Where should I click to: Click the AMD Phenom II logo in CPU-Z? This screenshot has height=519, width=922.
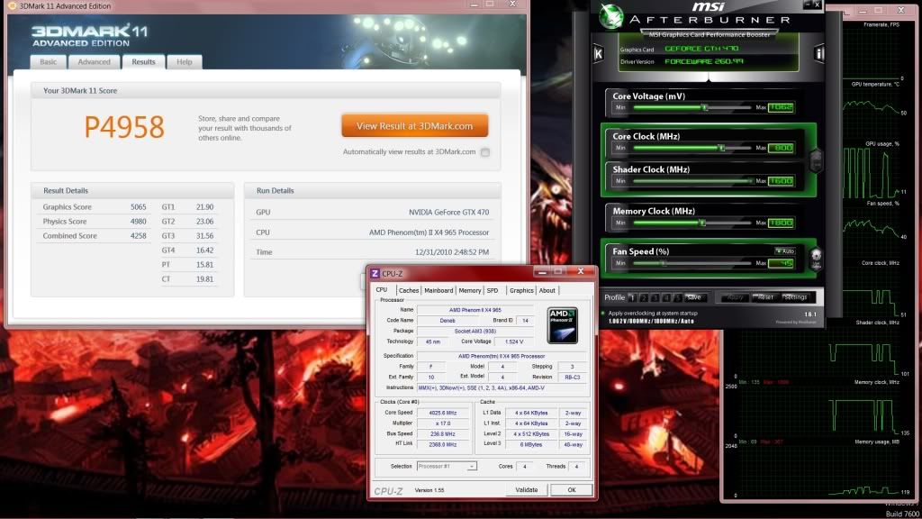562,325
